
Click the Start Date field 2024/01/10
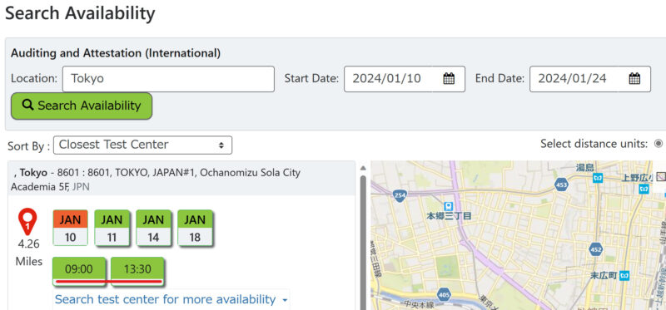pyautogui.click(x=405, y=79)
